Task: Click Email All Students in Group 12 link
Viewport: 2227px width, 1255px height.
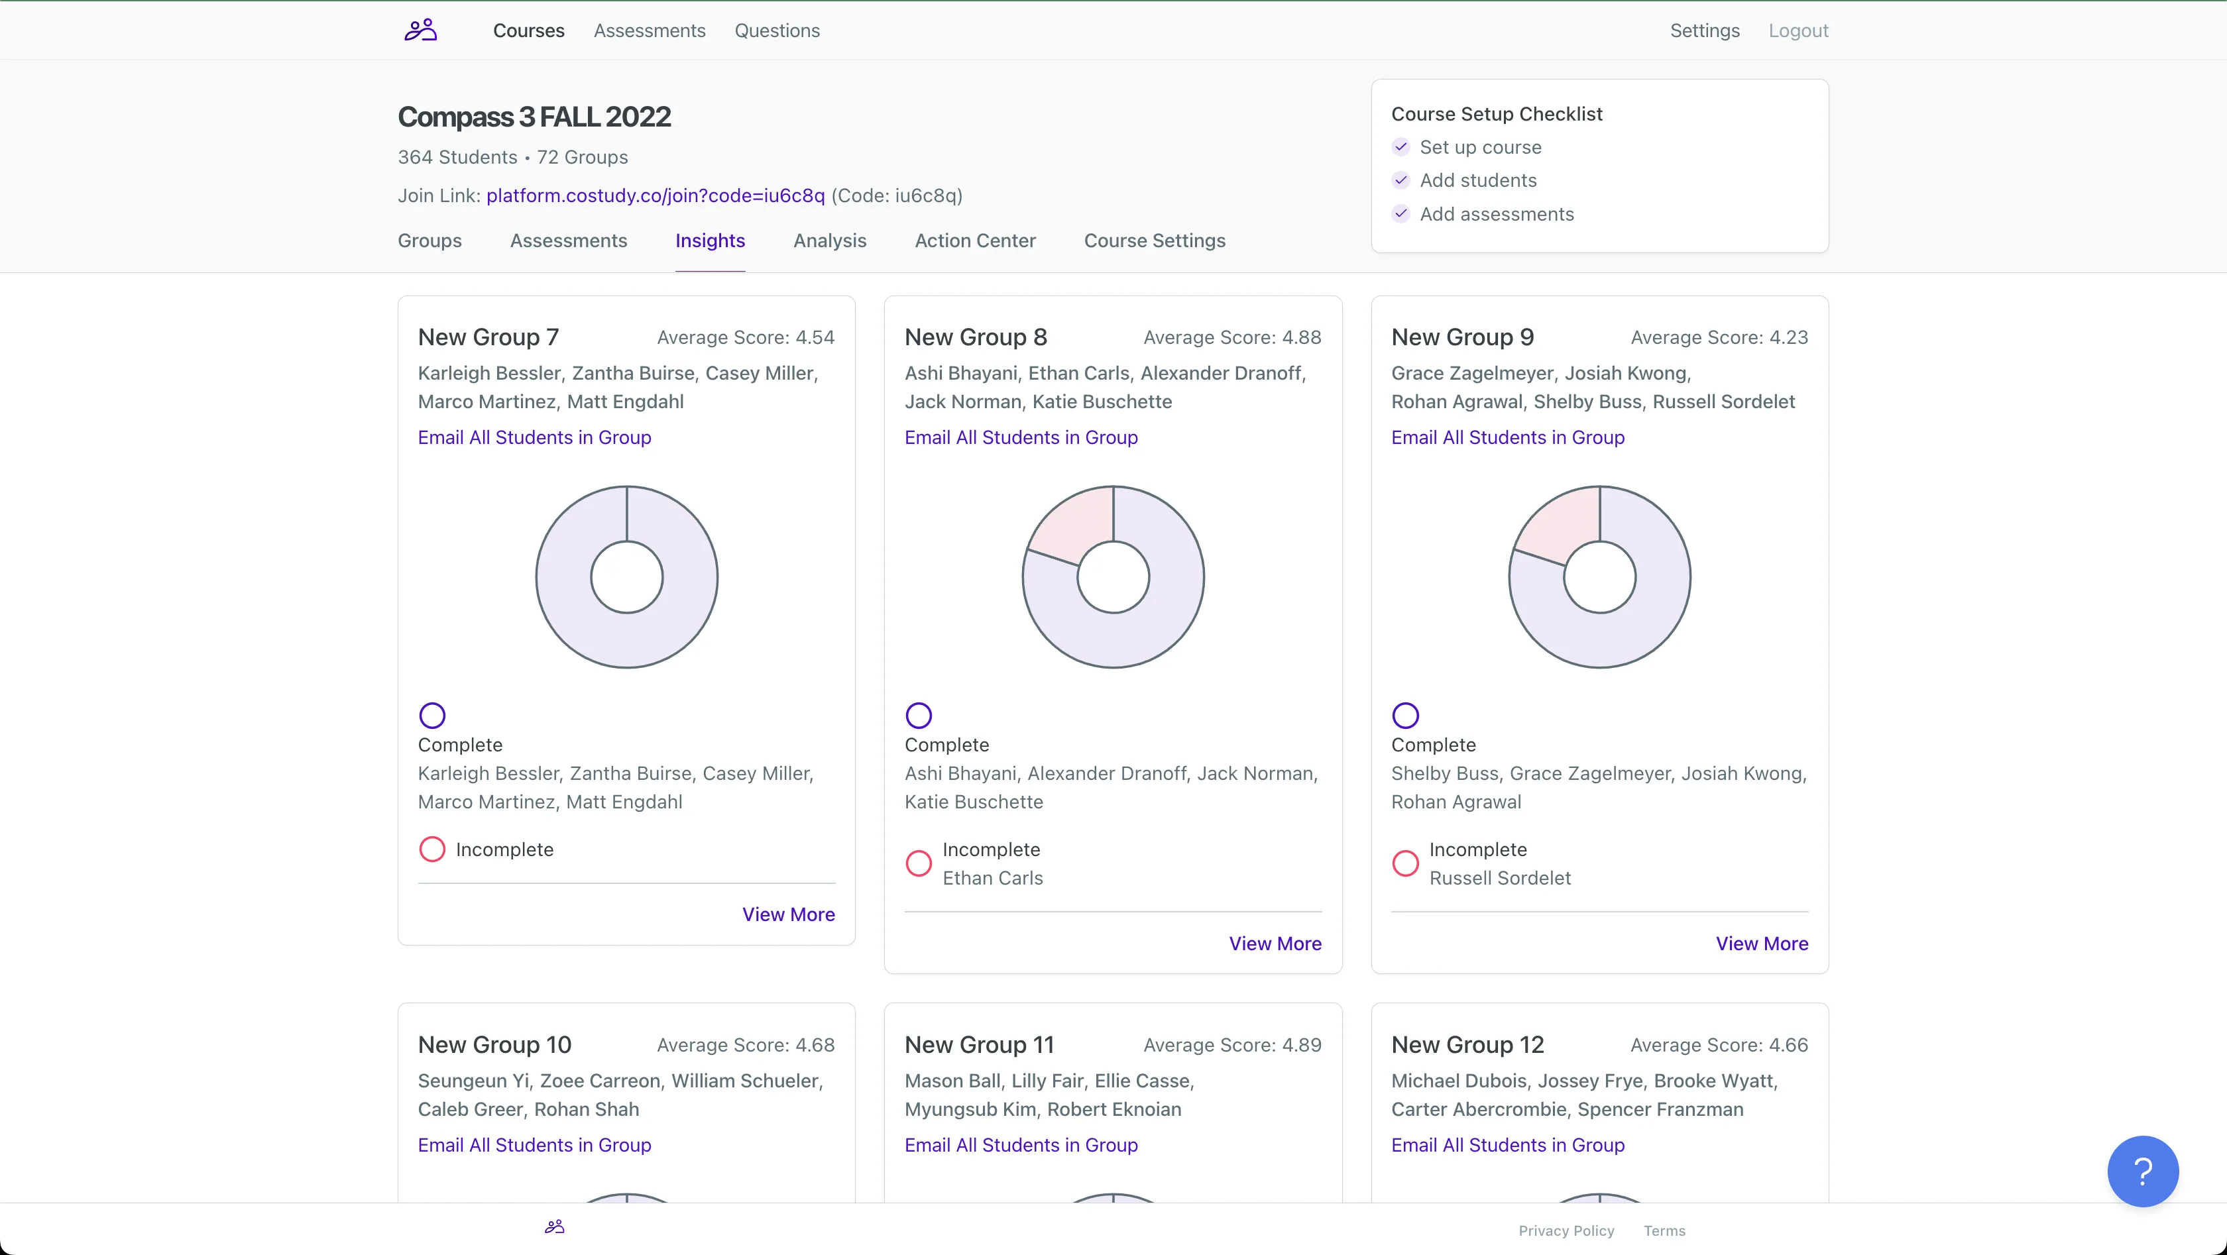Action: tap(1507, 1144)
